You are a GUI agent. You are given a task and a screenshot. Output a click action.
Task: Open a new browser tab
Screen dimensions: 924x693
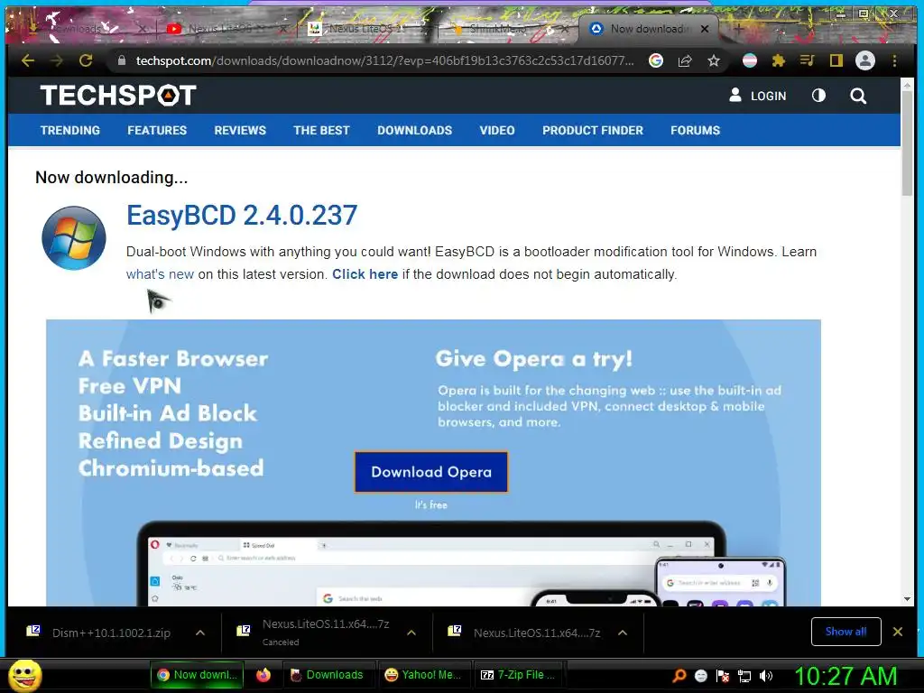tap(739, 28)
